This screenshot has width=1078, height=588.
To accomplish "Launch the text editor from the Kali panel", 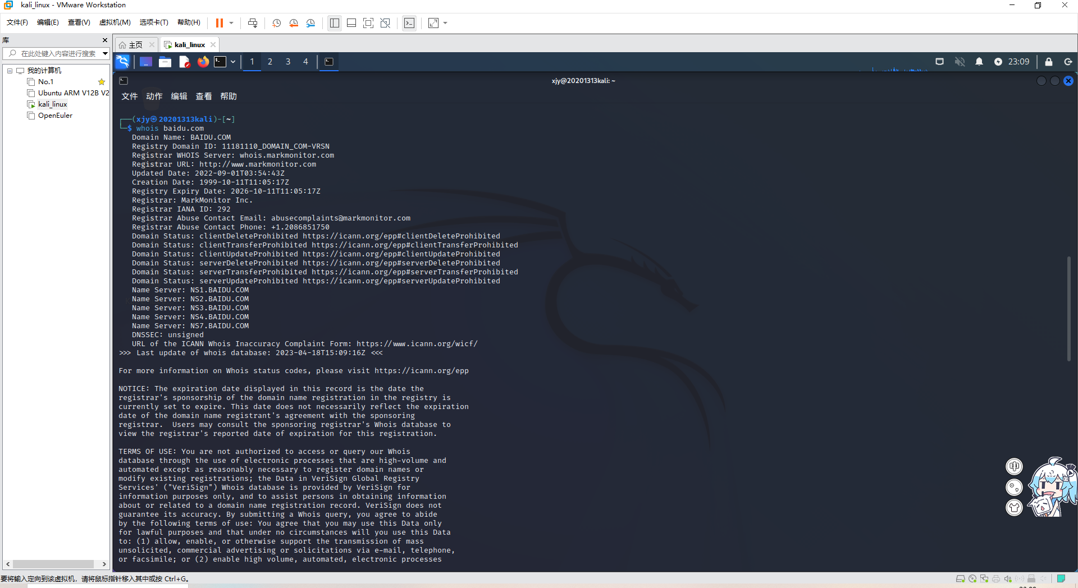I will 184,62.
